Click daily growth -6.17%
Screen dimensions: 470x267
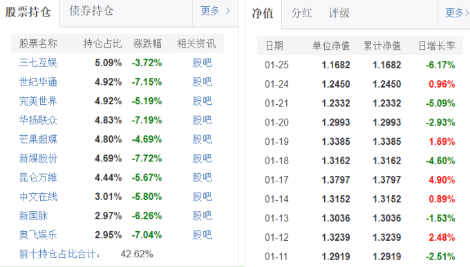[440, 65]
